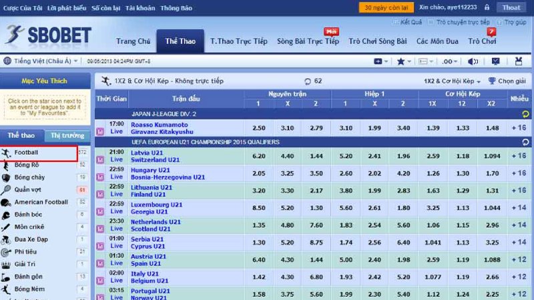Image resolution: width=534 pixels, height=300 pixels.
Task: Open live stream icon for Latvia U21 match
Action: click(x=100, y=159)
